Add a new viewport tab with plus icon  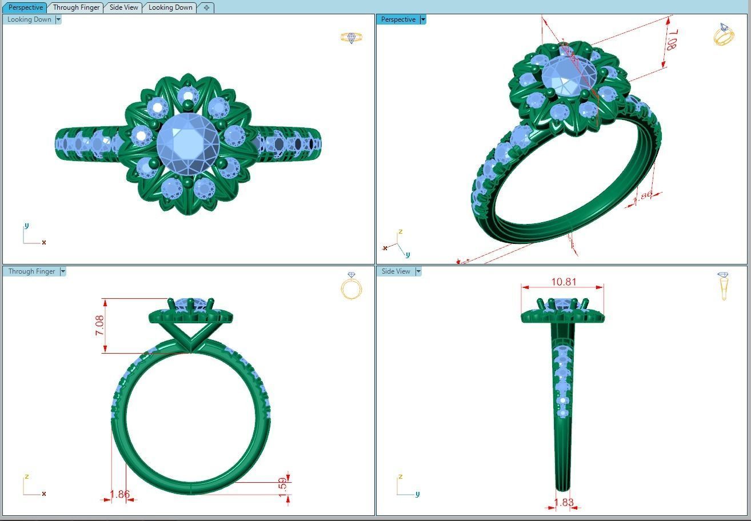point(206,7)
